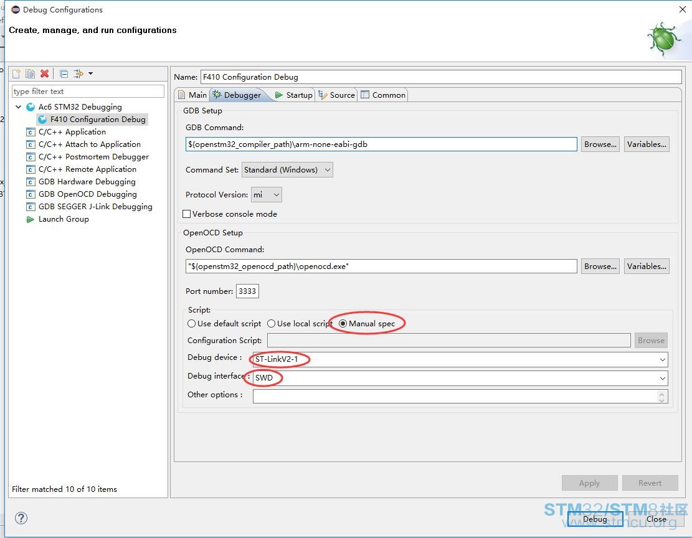Open the Debug device dropdown
This screenshot has height=538, width=692.
[460, 359]
